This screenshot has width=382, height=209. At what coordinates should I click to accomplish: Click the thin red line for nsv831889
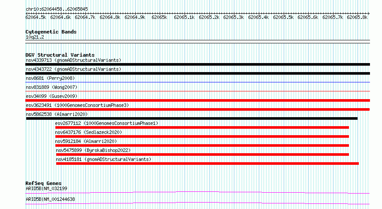[197, 91]
